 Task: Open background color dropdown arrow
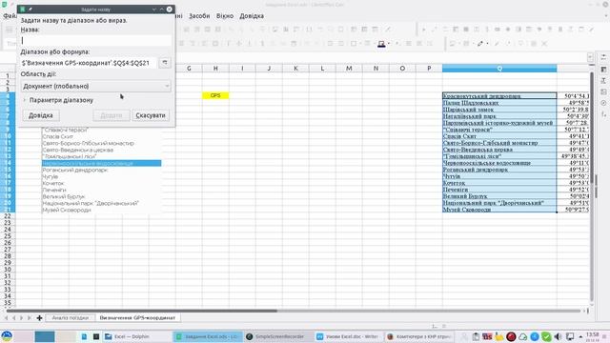389,44
